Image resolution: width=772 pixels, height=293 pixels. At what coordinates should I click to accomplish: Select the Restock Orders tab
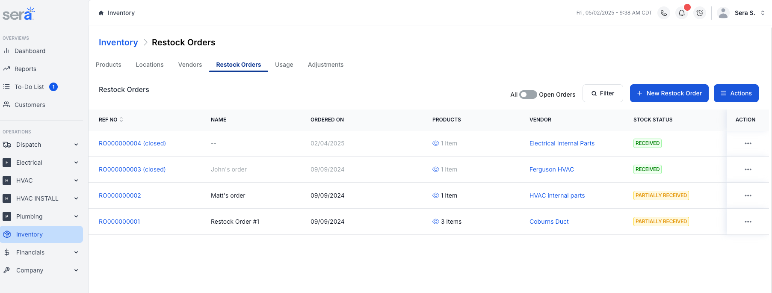click(239, 65)
